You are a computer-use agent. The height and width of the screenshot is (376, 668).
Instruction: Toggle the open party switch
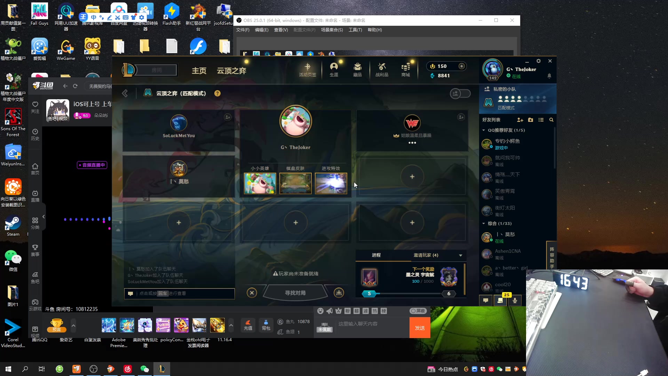pyautogui.click(x=460, y=94)
